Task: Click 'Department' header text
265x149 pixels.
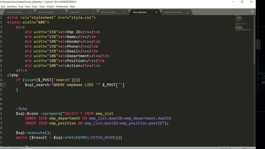Action: coord(78,56)
